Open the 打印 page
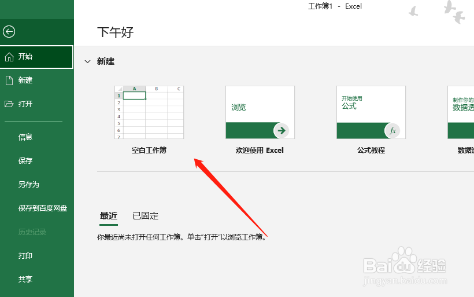Image resolution: width=474 pixels, height=297 pixels. coord(36,256)
